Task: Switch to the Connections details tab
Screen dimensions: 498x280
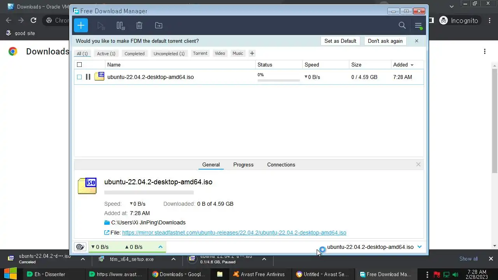Action: [281, 164]
